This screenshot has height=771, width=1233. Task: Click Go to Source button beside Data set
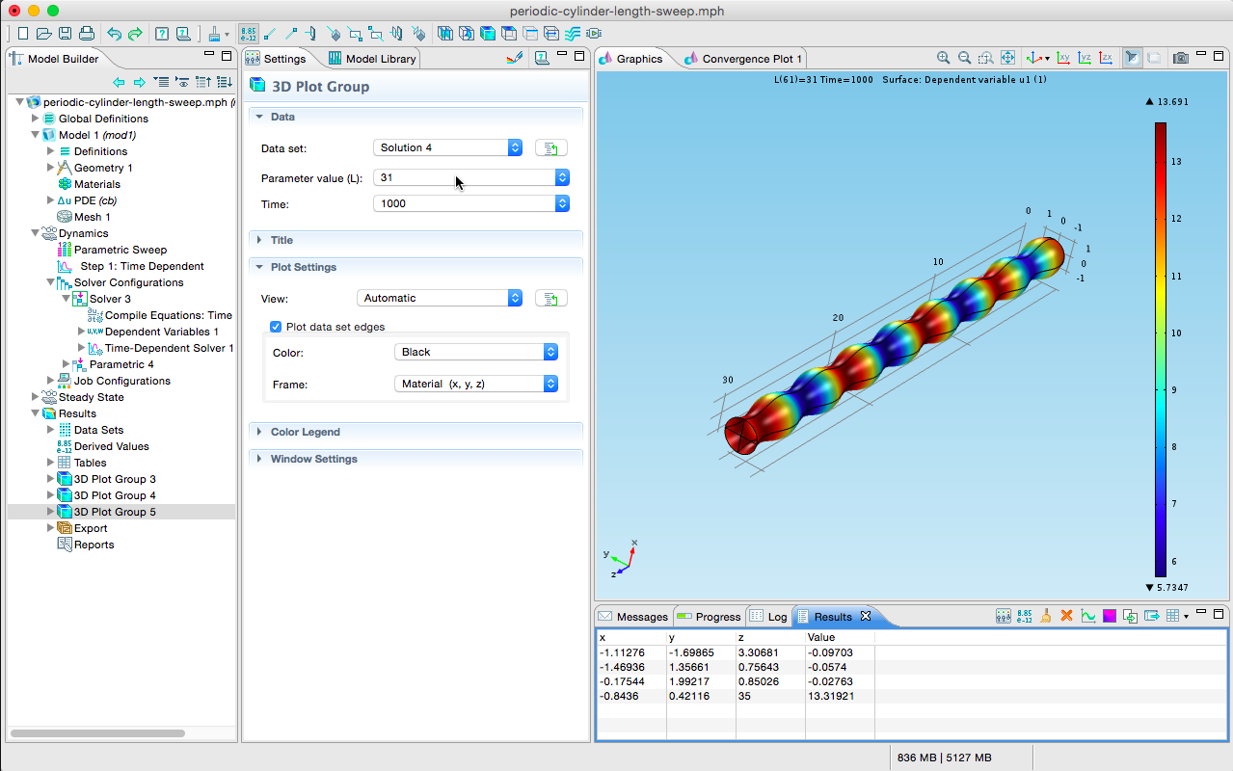551,147
